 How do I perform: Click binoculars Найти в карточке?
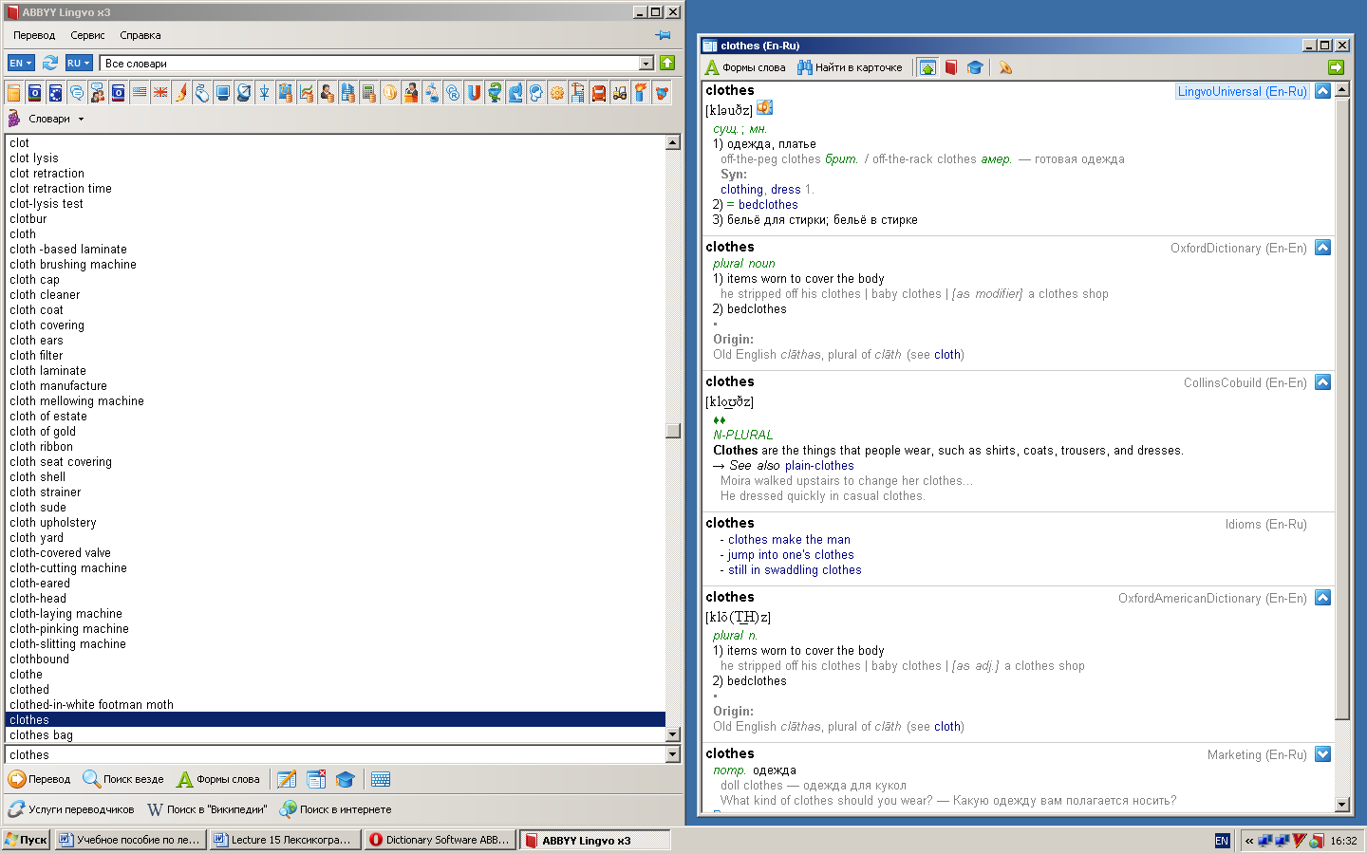850,67
